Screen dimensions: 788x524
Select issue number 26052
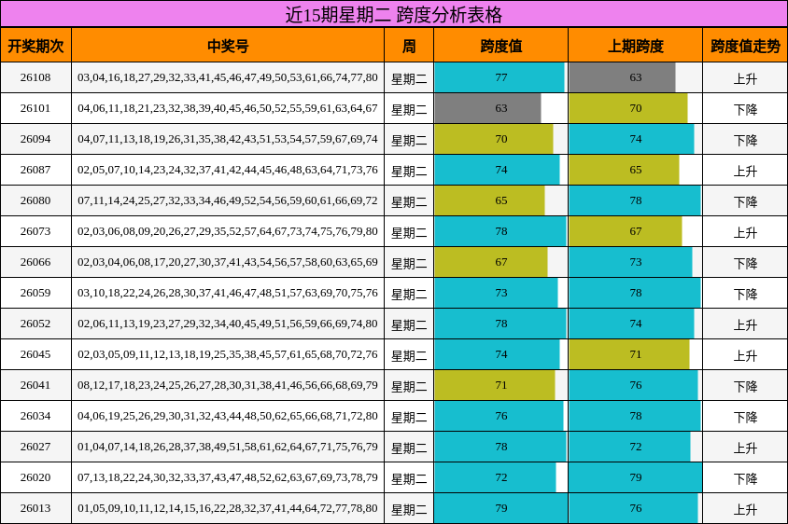pyautogui.click(x=35, y=324)
